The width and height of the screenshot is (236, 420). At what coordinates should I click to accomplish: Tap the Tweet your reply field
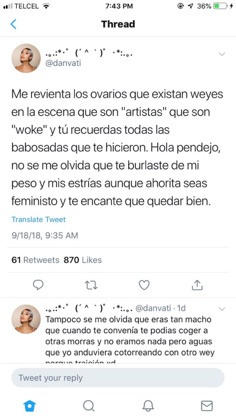click(x=118, y=378)
